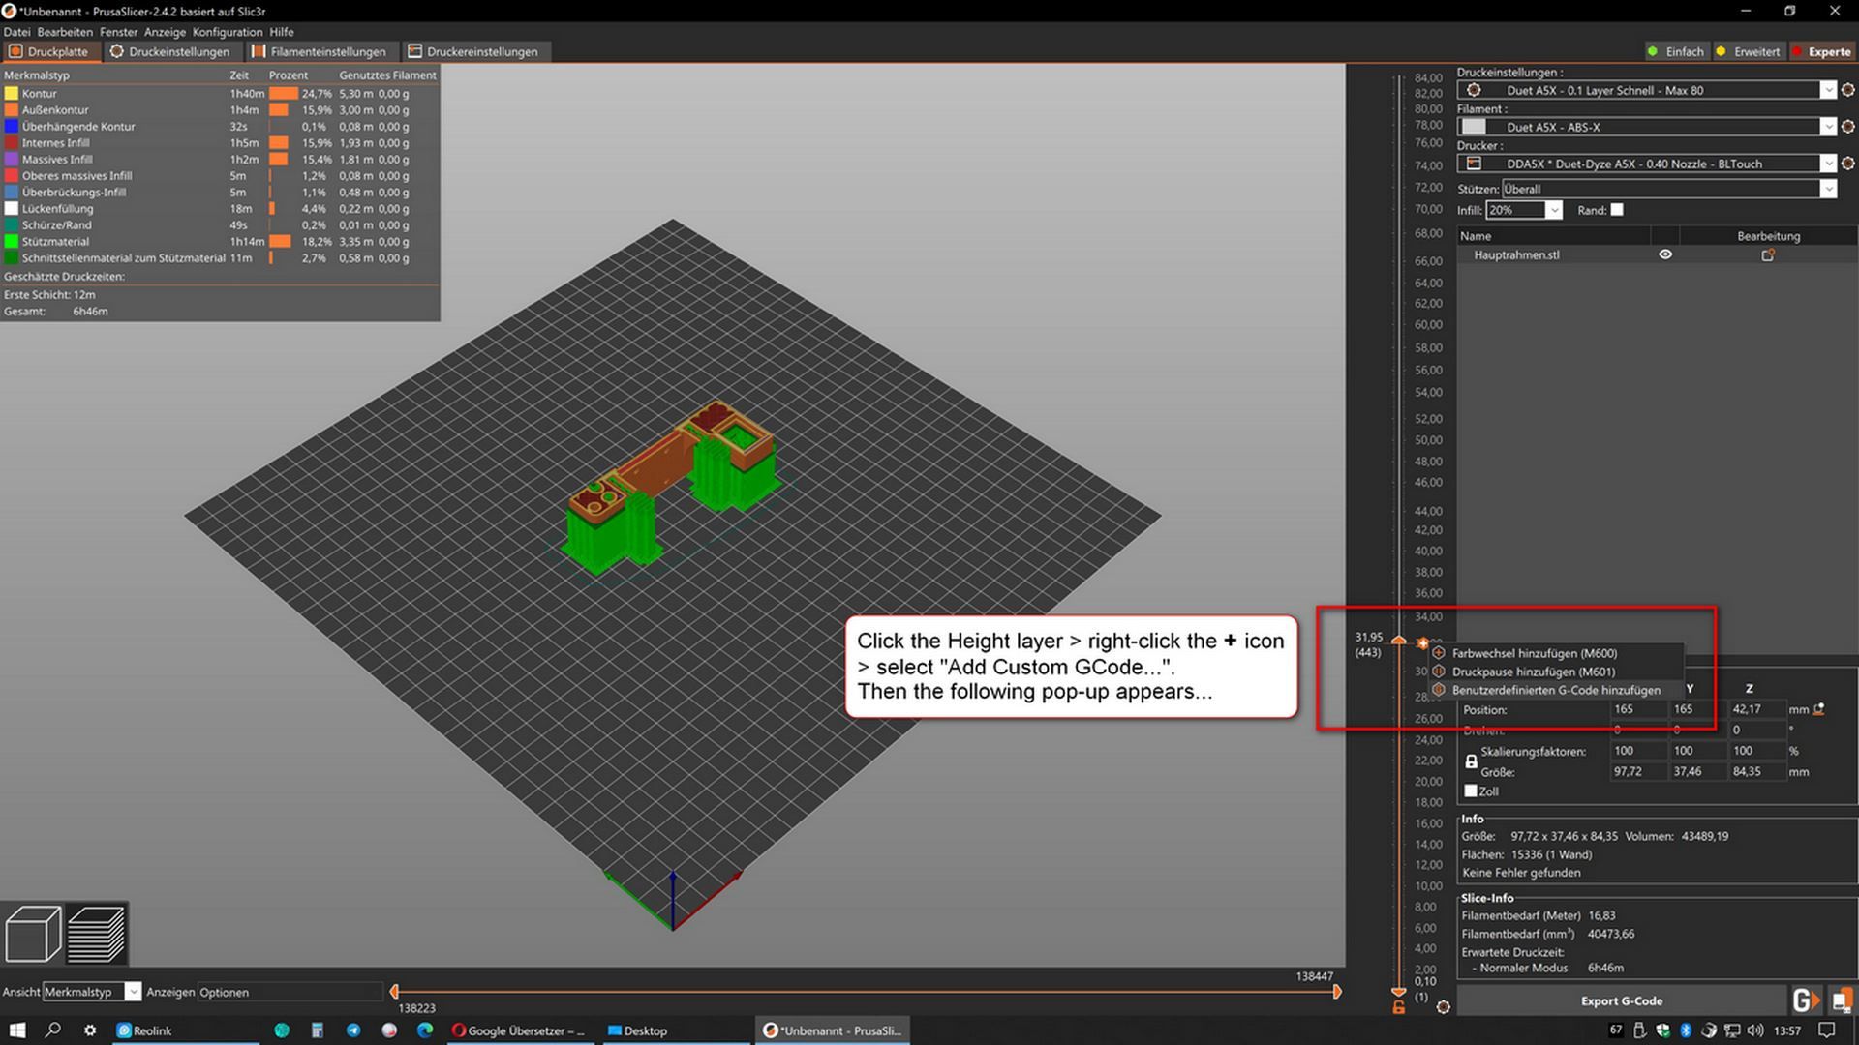Select Hauptrahmen.stl in the object list
This screenshot has height=1045, width=1859.
[x=1516, y=255]
